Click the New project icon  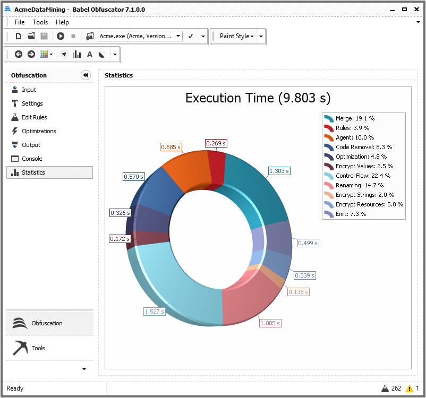tap(19, 36)
